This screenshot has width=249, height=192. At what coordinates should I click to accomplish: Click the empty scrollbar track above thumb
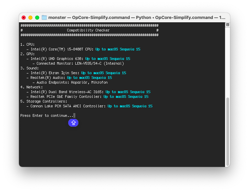coord(227,61)
